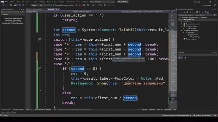This screenshot has height=122, width=218.
Task: Open the x64 platform dropdown
Action: point(45,5)
